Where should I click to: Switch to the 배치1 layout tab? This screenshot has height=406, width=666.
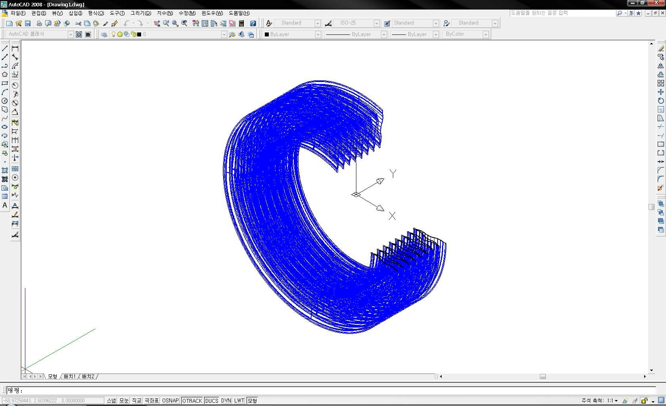69,376
